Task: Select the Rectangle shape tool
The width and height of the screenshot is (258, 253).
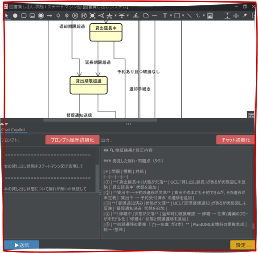Action: pos(177,16)
